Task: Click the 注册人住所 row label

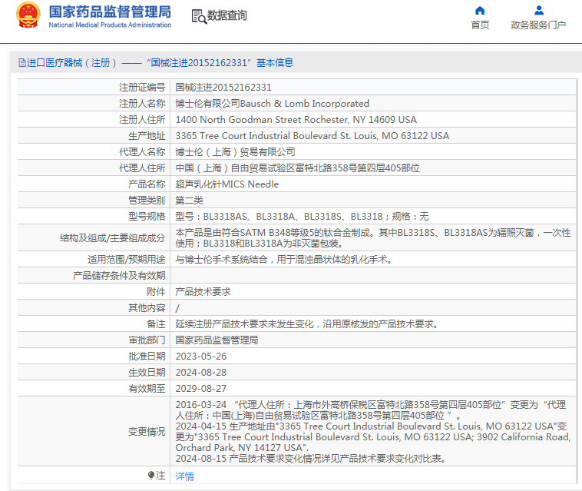Action: tap(142, 120)
